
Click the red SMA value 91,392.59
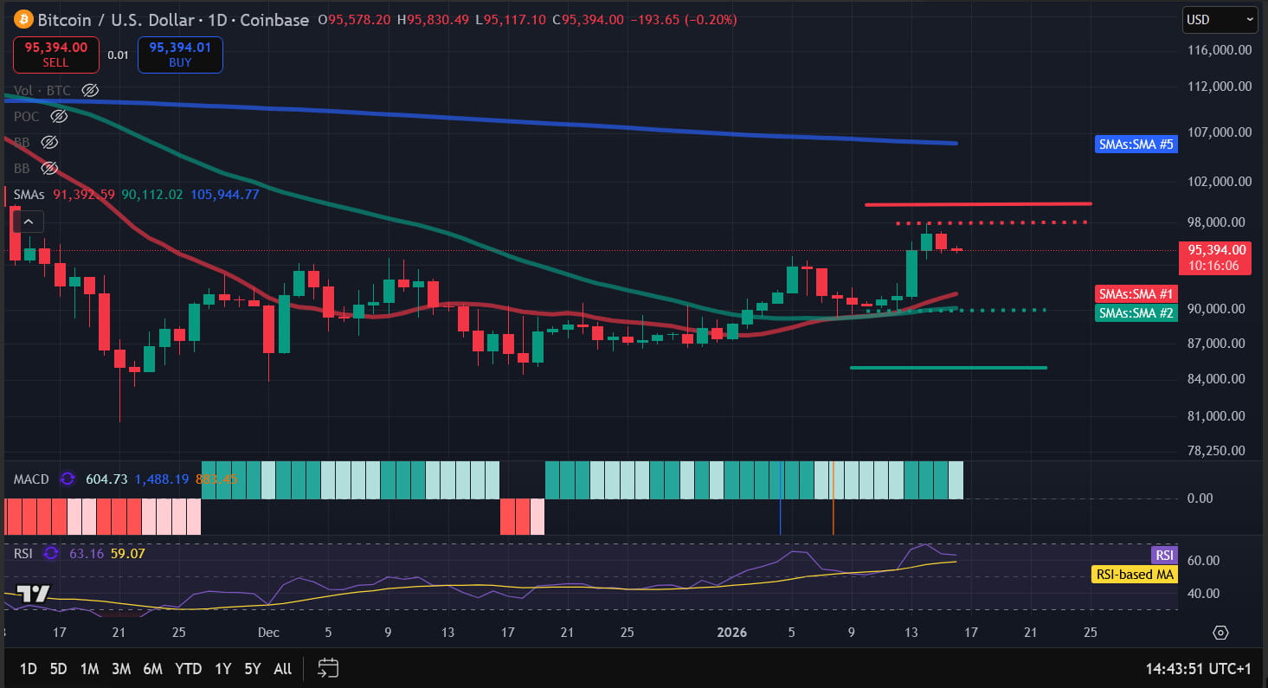[84, 195]
